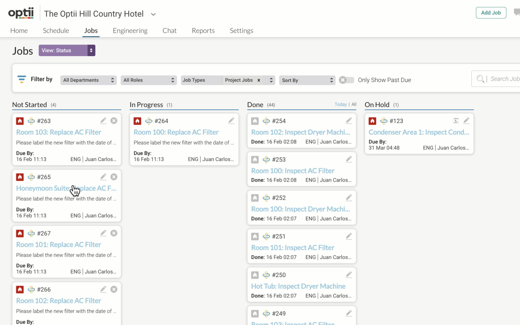The width and height of the screenshot is (520, 325).
Task: Click the gray flame icon on job #252
Action: point(255,198)
